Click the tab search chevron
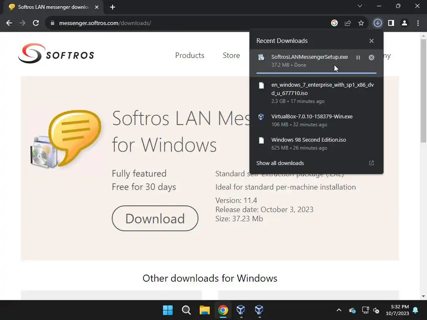This screenshot has height=320, width=427. pyautogui.click(x=360, y=6)
